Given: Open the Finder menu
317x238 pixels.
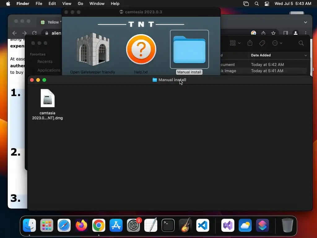Looking at the screenshot, I should (x=23, y=4).
